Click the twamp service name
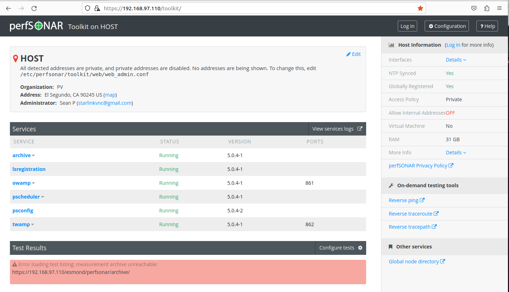 pyautogui.click(x=21, y=224)
